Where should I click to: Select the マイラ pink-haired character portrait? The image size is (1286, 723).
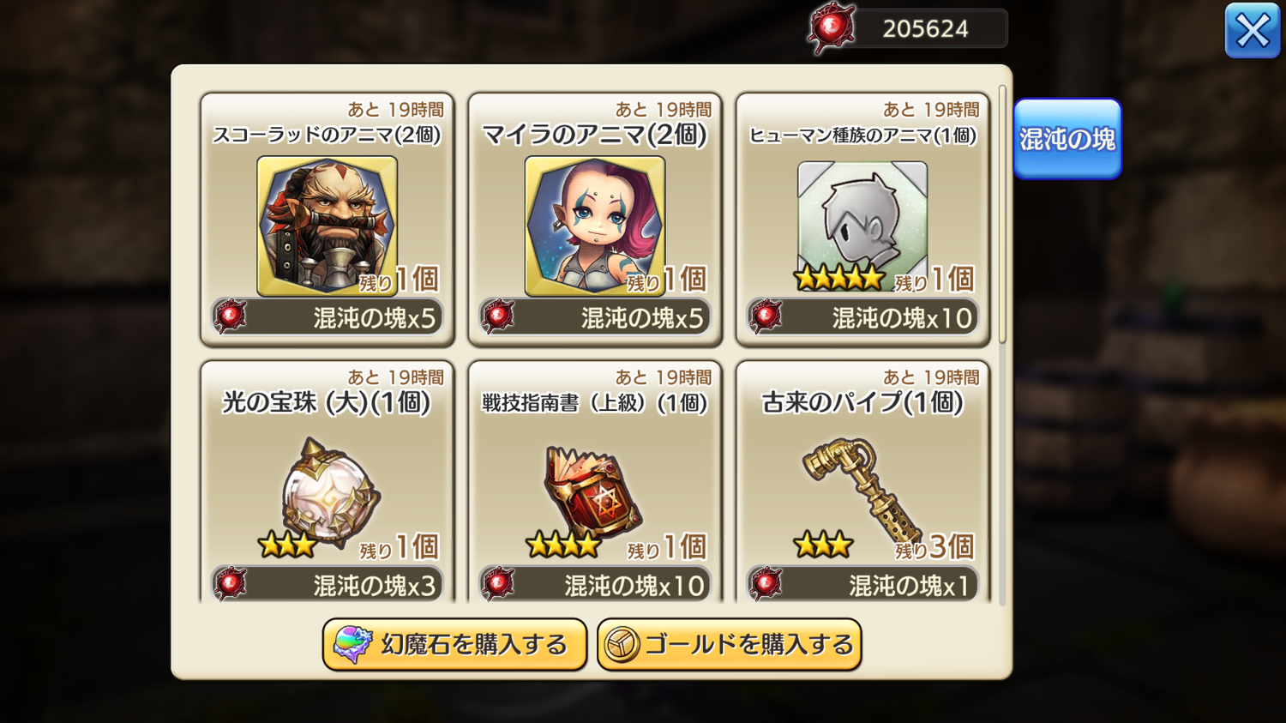pyautogui.click(x=594, y=226)
